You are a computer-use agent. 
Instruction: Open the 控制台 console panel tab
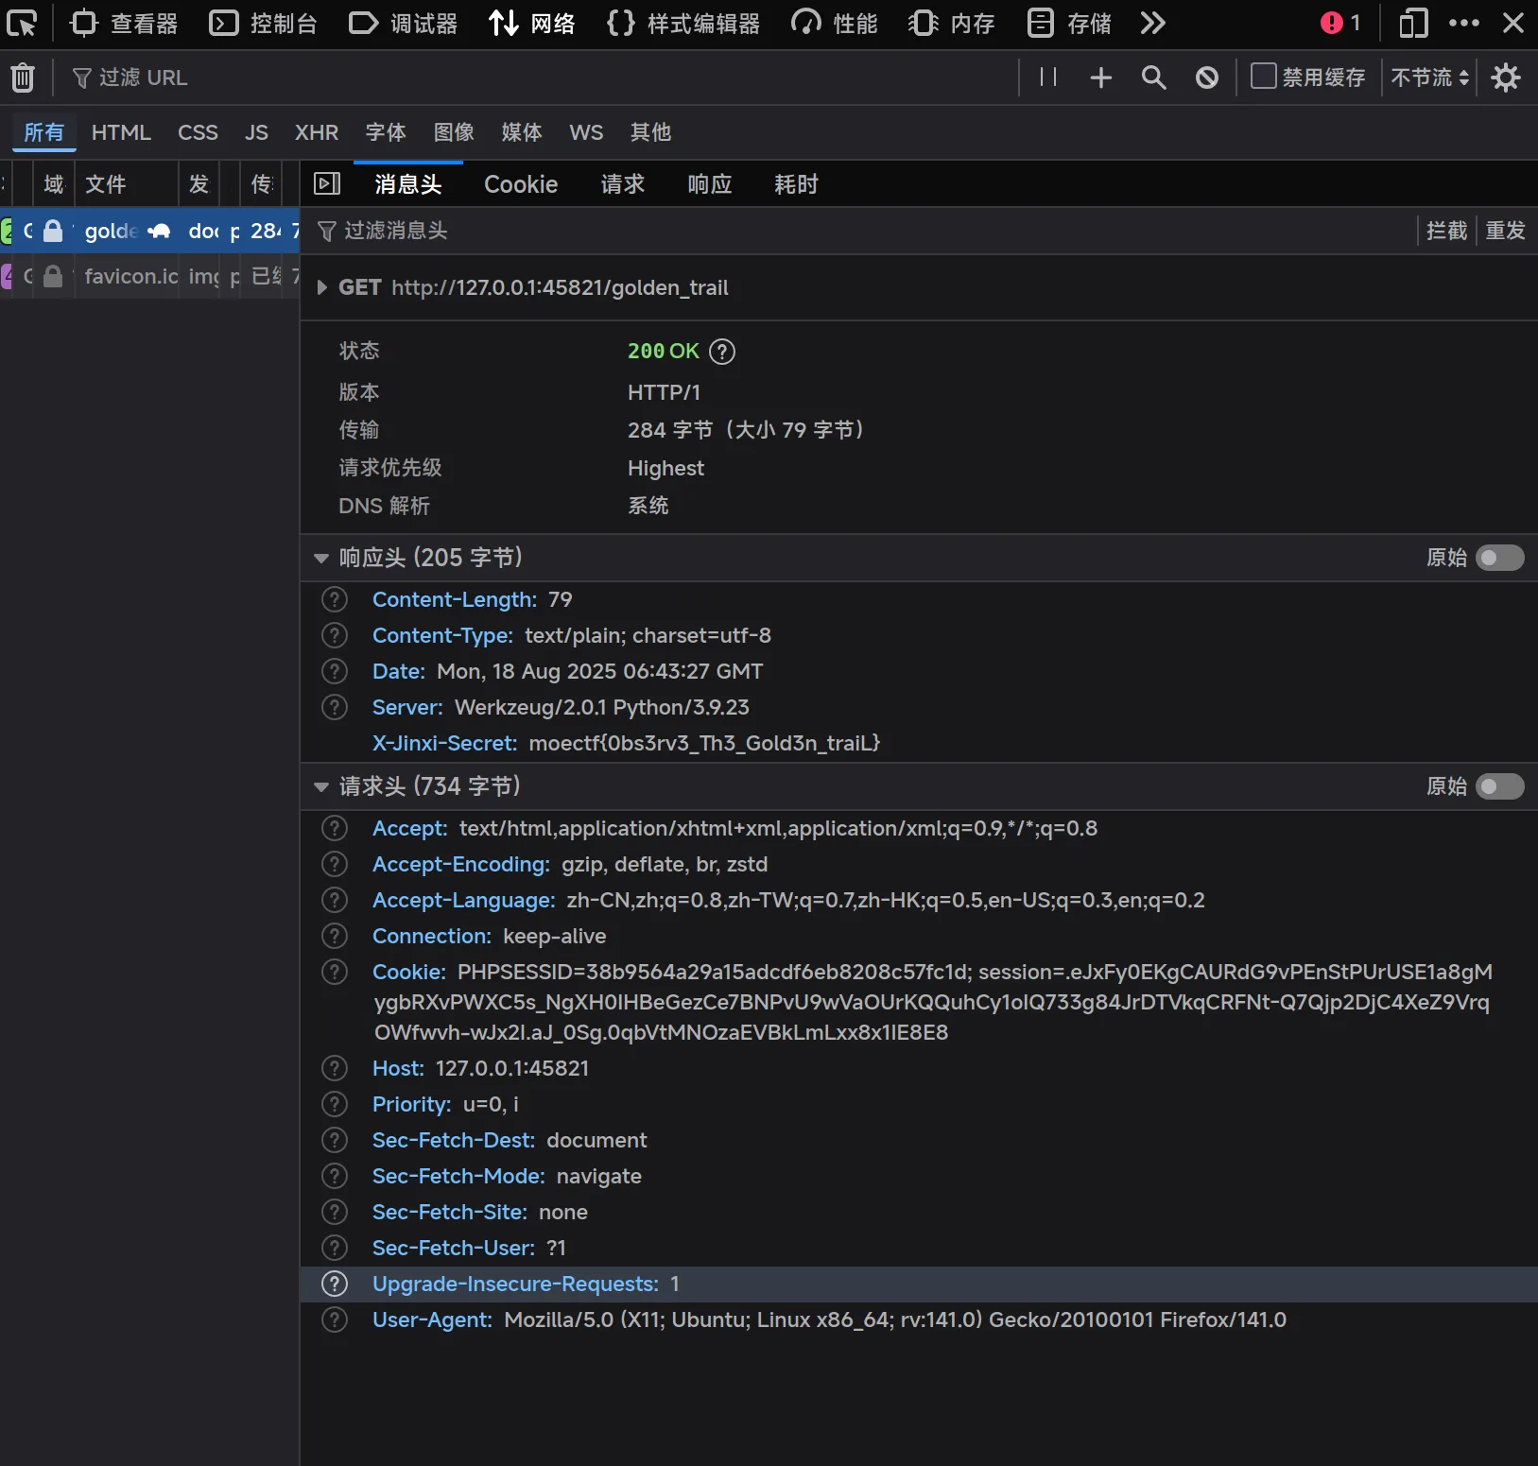264,23
